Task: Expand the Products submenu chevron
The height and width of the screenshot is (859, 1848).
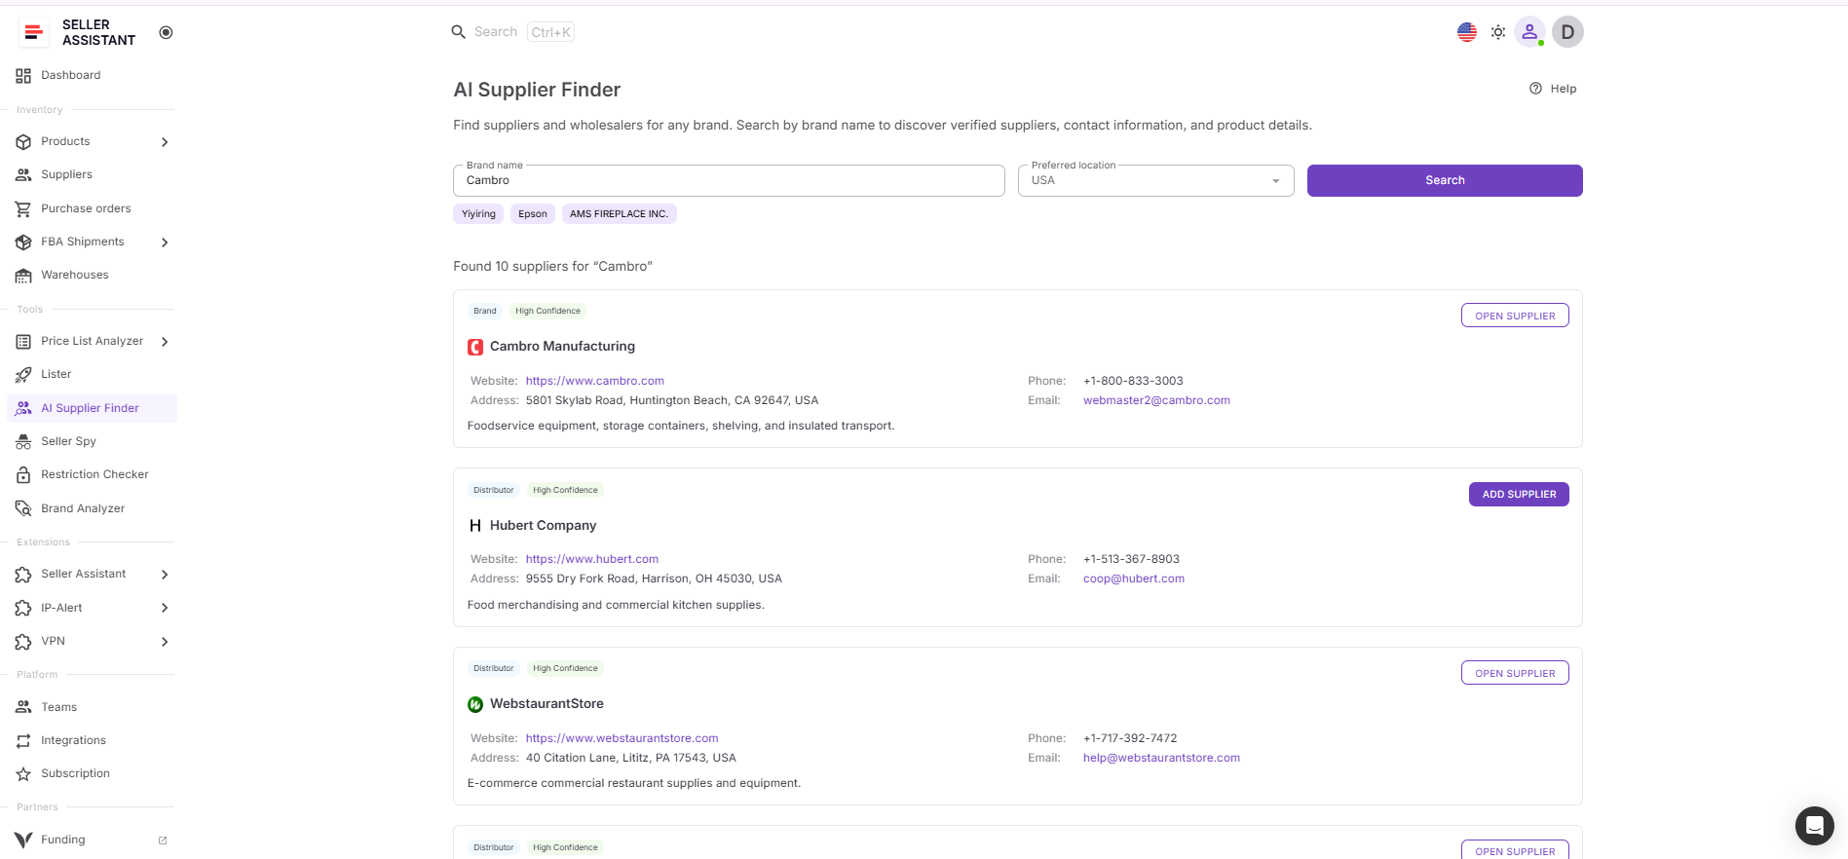Action: tap(165, 142)
